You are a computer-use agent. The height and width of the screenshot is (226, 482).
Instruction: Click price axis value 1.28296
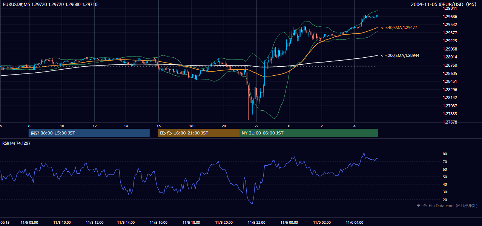pos(451,90)
